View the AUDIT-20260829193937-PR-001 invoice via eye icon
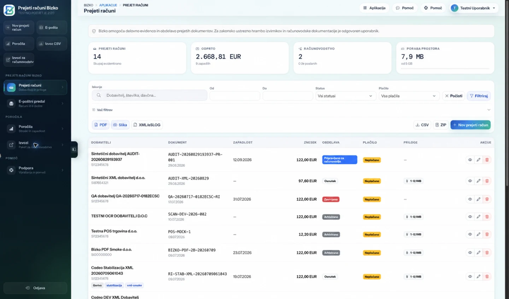Viewport: 509px width, 299px height. click(470, 160)
